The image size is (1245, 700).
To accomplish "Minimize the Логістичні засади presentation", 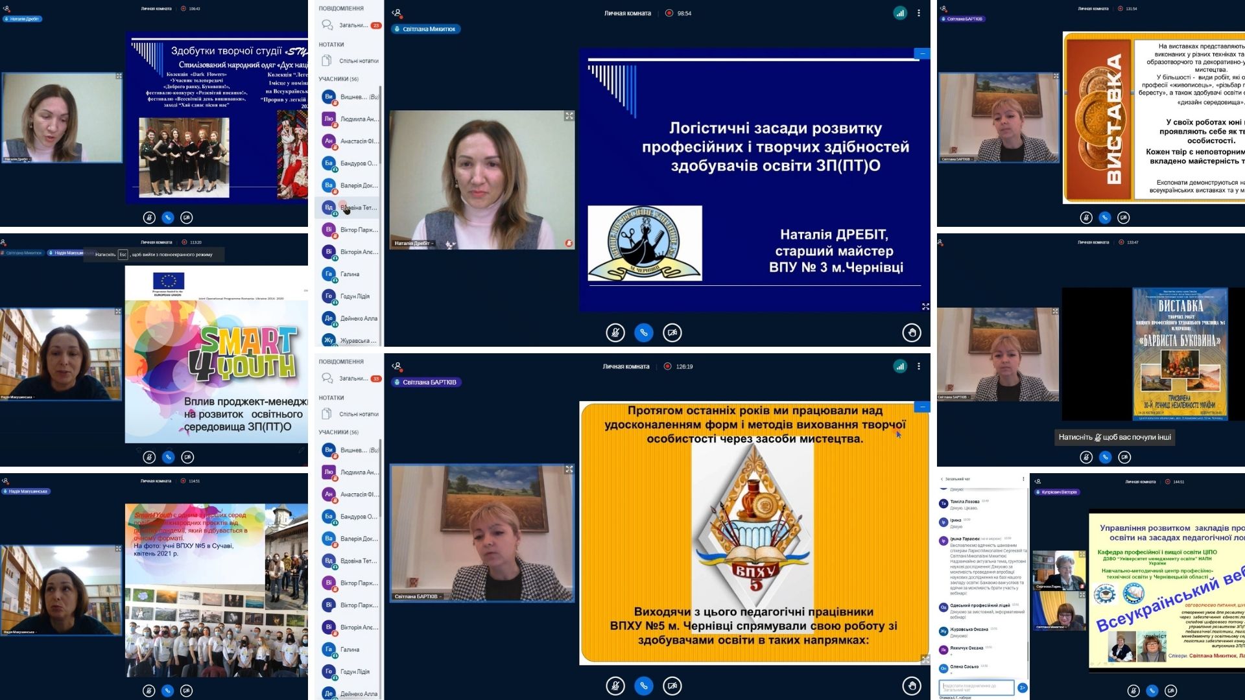I will [x=922, y=54].
